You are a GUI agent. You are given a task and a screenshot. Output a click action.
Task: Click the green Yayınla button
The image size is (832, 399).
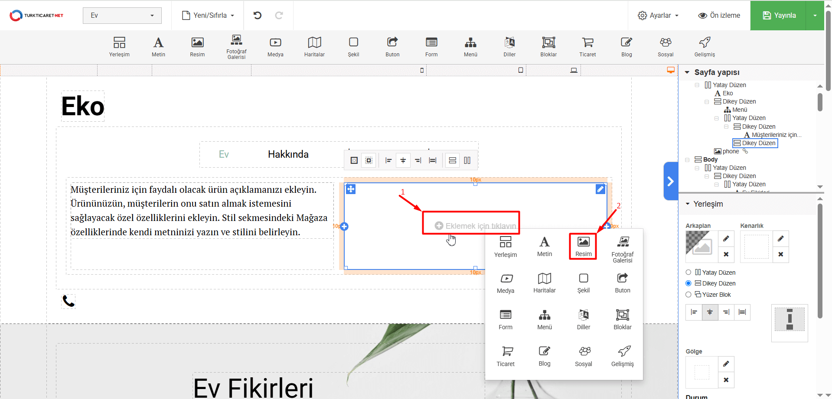778,16
